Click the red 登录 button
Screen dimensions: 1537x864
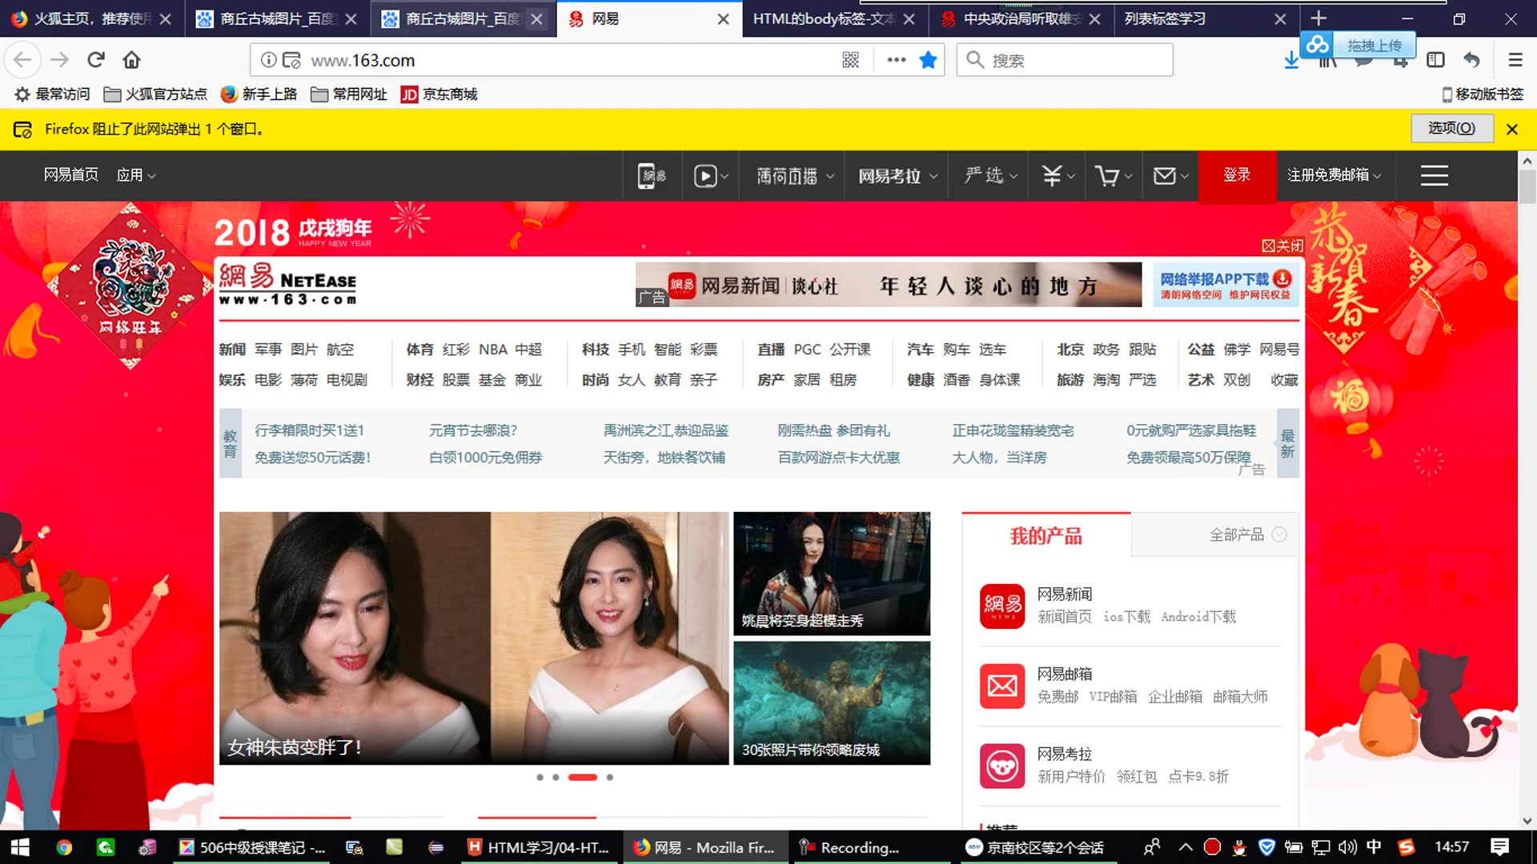point(1237,175)
